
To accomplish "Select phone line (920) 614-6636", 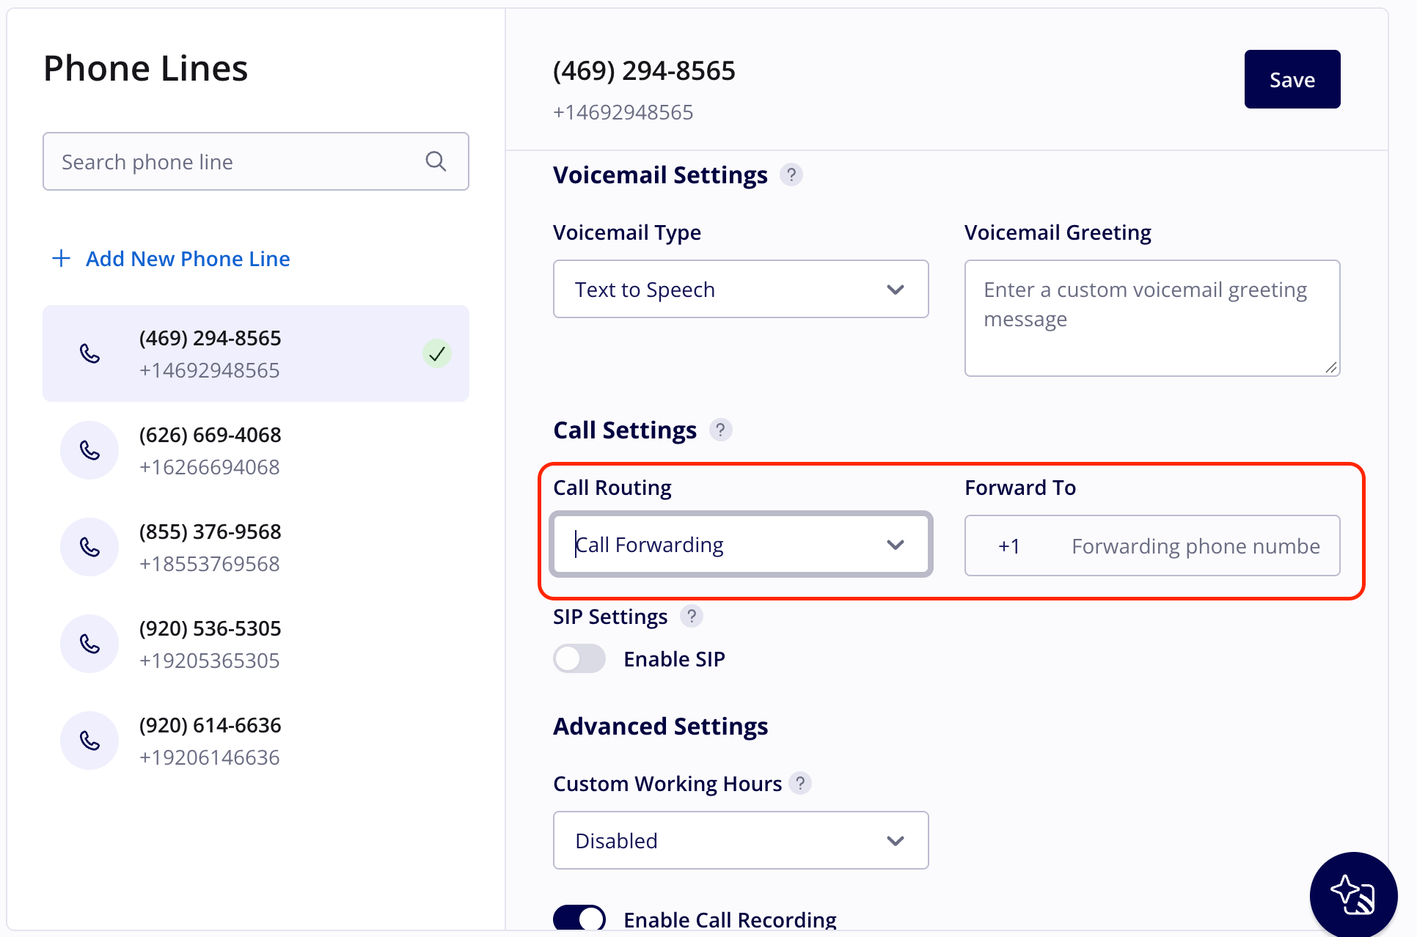I will coord(255,741).
